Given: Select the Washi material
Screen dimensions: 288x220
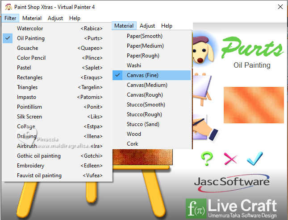Looking at the screenshot, I should [151, 65].
